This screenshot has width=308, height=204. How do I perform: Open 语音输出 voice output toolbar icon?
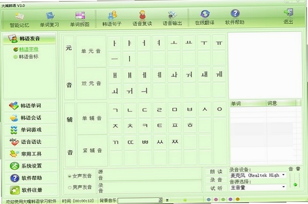172,18
